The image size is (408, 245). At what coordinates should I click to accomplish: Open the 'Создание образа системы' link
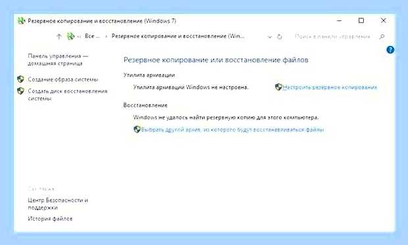tap(63, 79)
